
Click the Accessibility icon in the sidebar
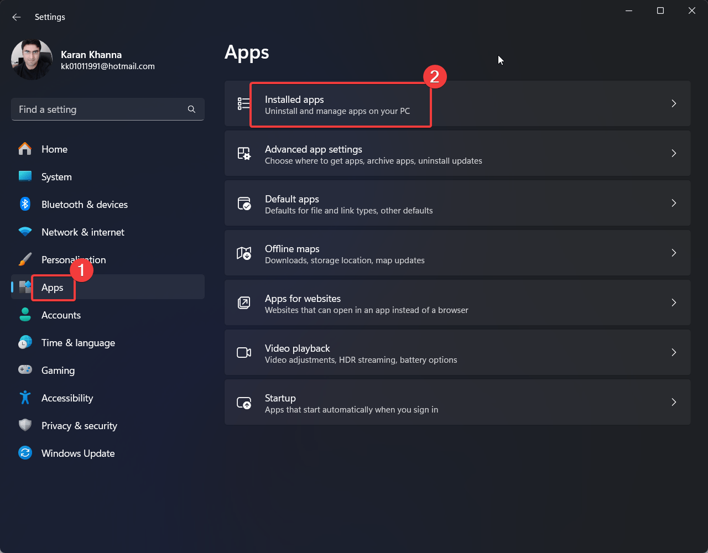[x=25, y=398]
